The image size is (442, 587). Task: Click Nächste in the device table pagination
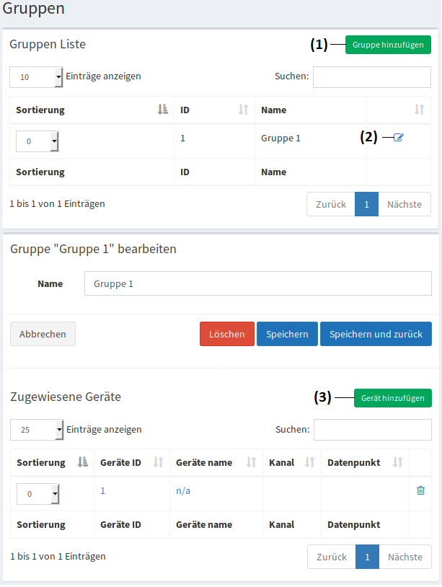[x=405, y=556]
